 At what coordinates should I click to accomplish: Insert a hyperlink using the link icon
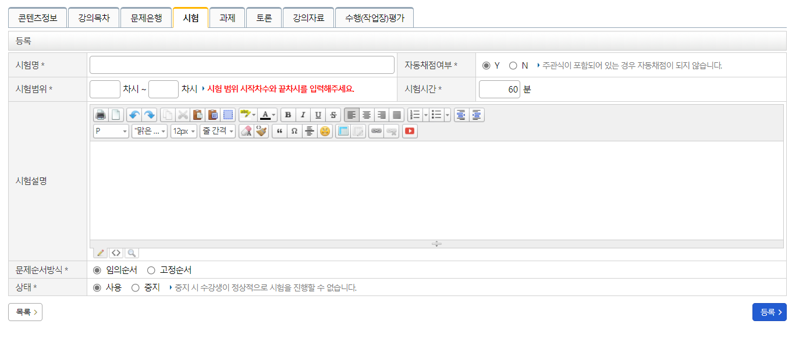[376, 131]
